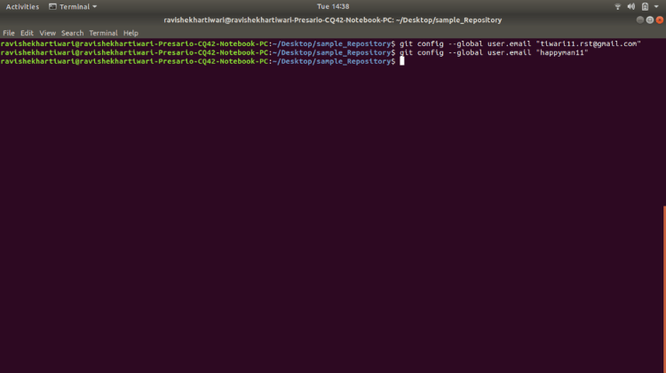Expand the Terminal app menu dropdown arrow

(x=95, y=6)
